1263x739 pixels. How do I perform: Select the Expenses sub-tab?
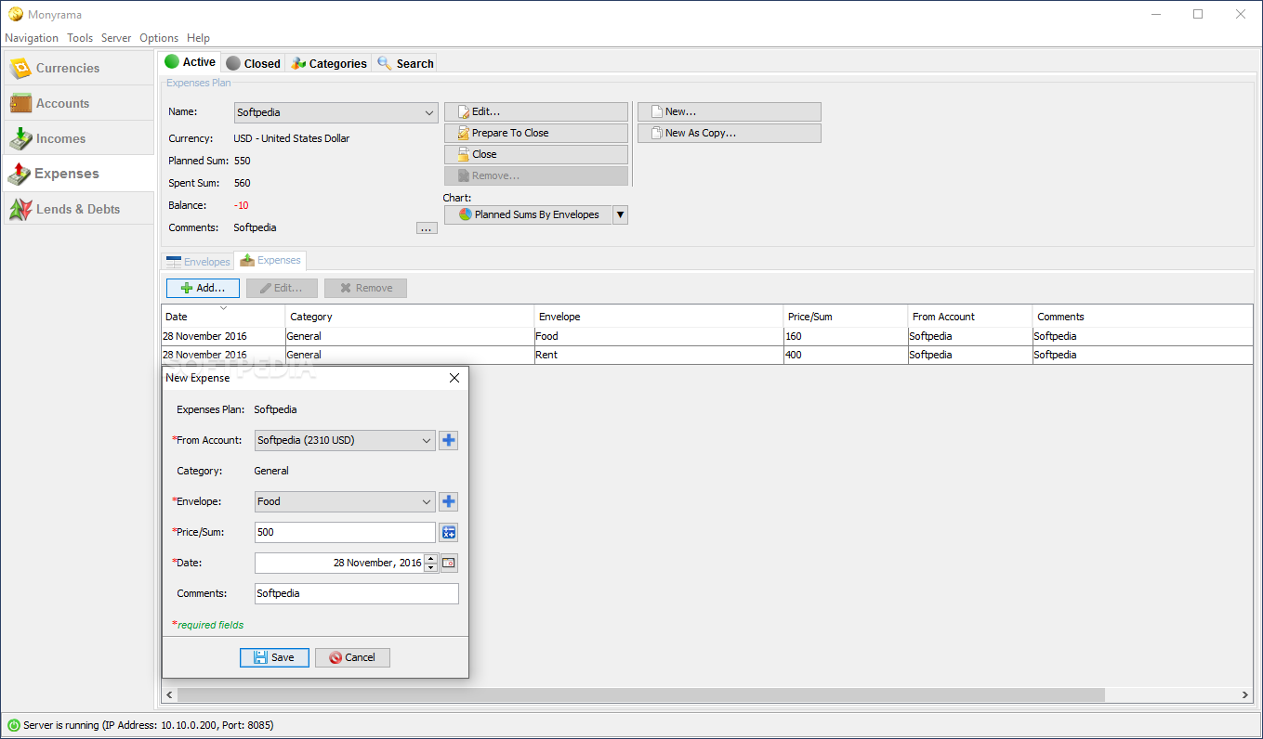[270, 260]
